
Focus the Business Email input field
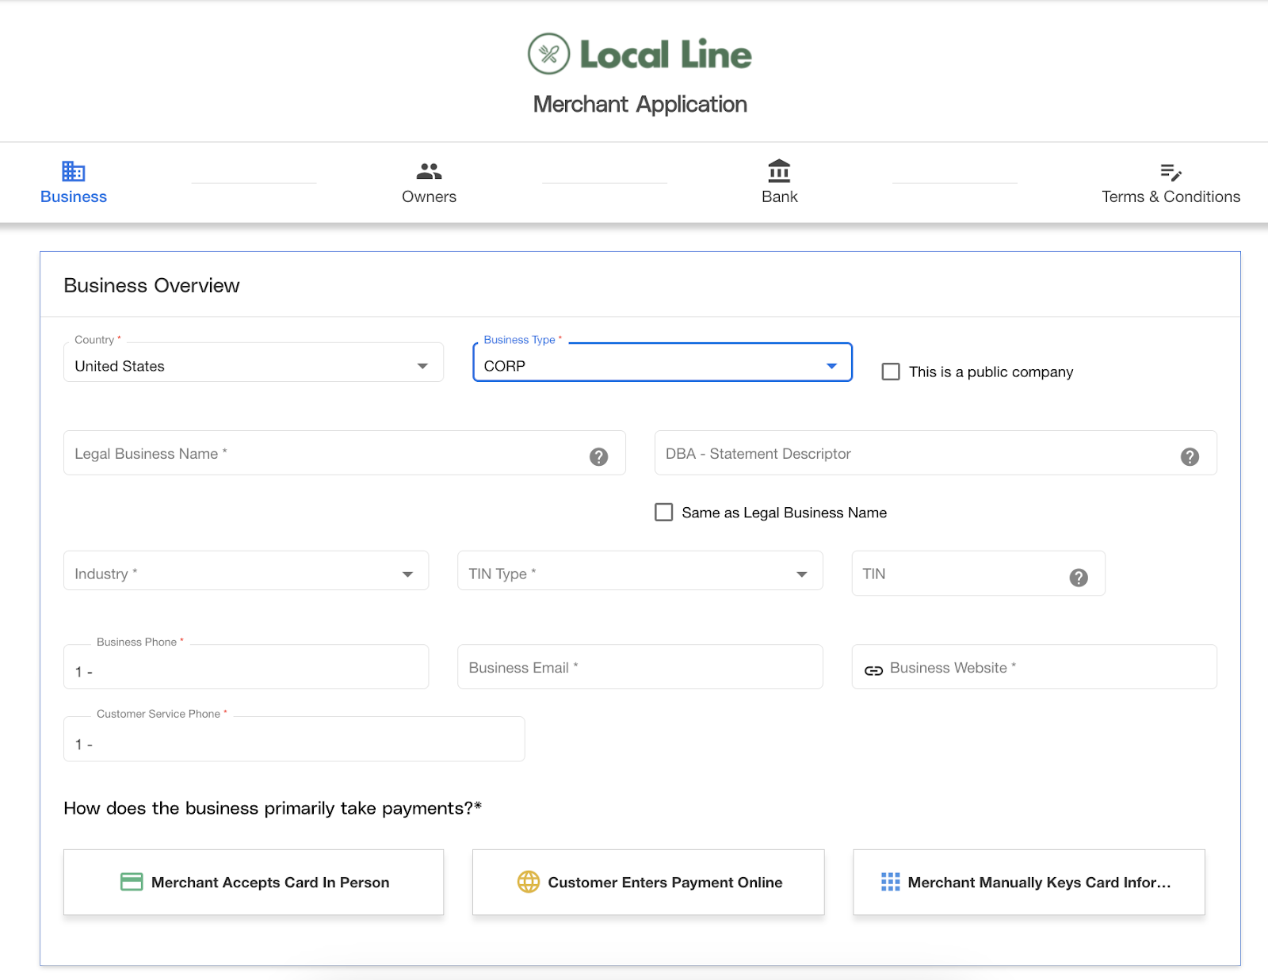point(640,667)
